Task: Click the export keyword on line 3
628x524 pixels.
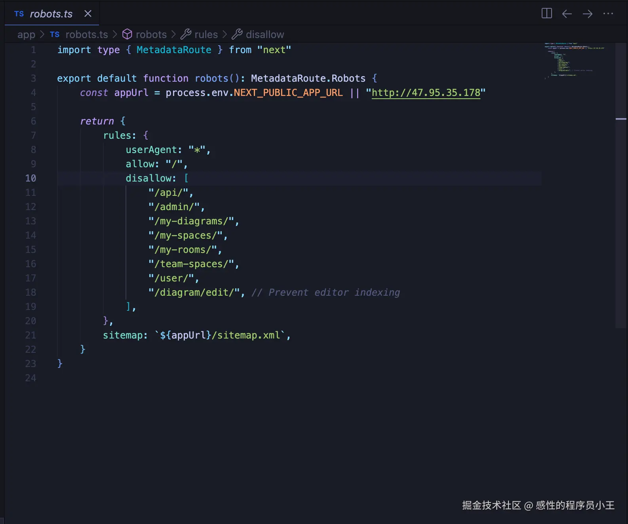Action: pyautogui.click(x=74, y=78)
